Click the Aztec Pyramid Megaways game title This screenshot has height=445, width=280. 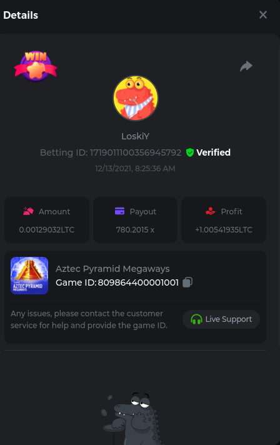(112, 269)
